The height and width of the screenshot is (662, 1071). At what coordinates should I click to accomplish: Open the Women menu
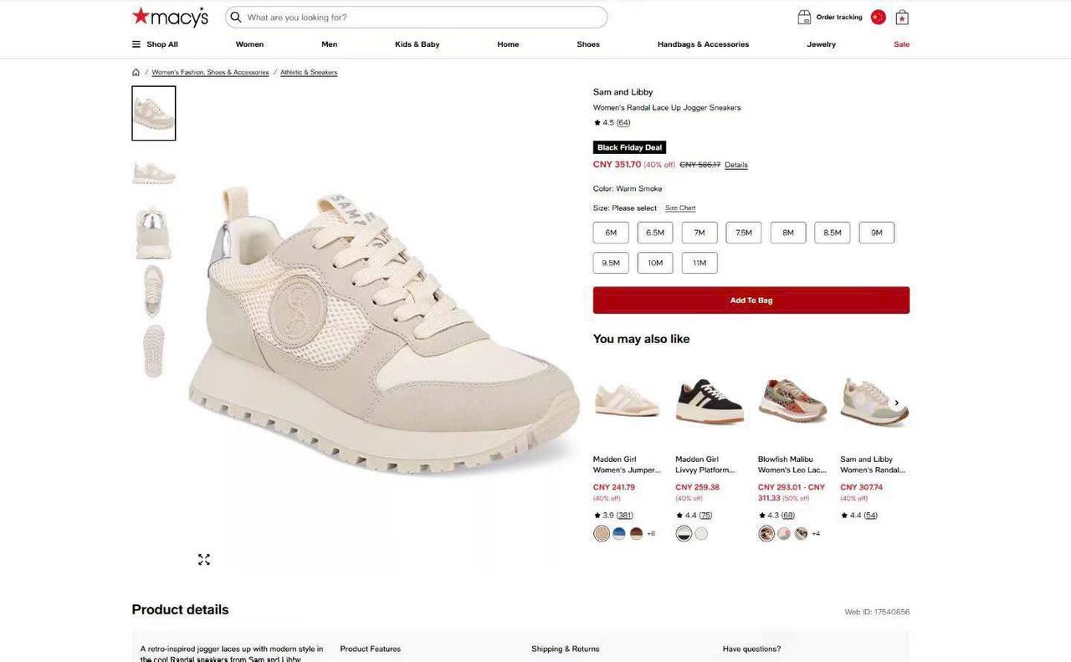pyautogui.click(x=249, y=44)
